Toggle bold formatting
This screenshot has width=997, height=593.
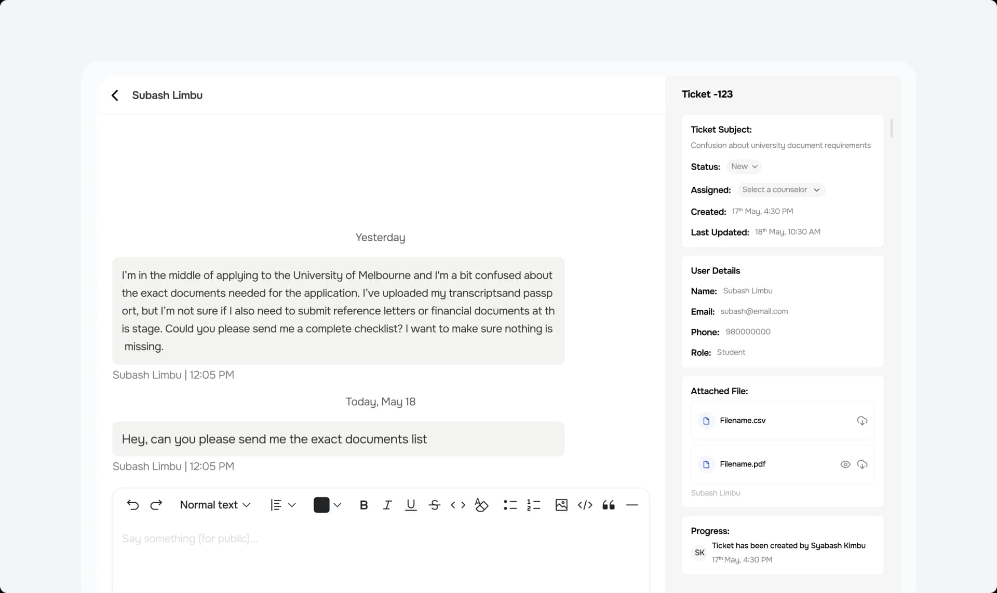(363, 504)
